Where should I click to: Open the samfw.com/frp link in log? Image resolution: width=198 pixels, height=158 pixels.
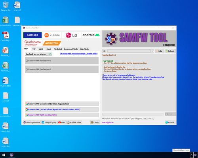pyautogui.click(x=154, y=77)
